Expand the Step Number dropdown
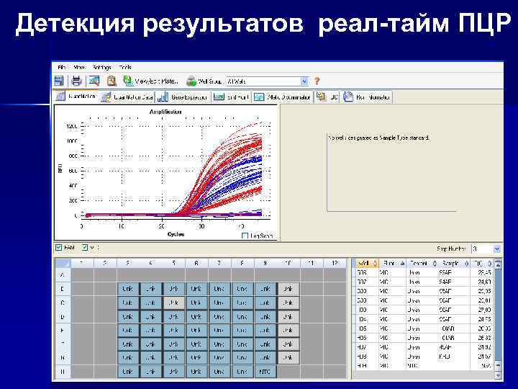Screen dimensions: 518x389 tap(497, 249)
